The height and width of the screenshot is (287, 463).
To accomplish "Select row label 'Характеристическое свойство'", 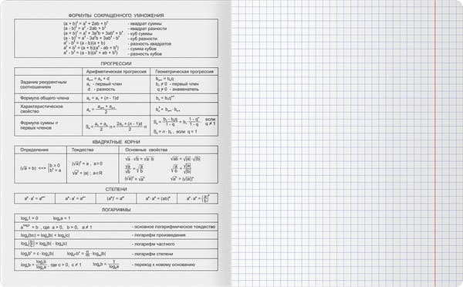I will tap(42, 109).
